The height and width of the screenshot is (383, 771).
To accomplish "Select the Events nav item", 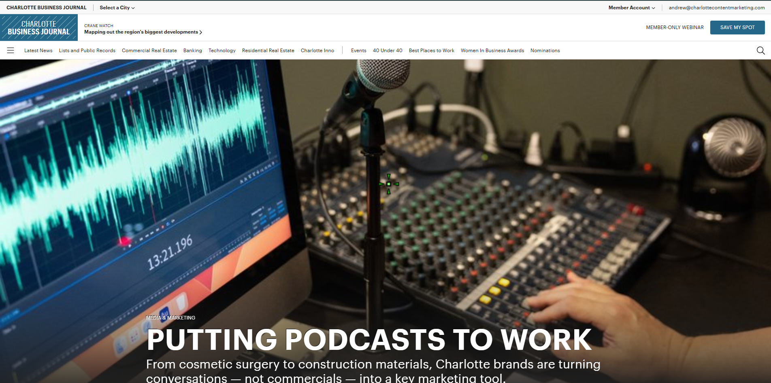I will pyautogui.click(x=358, y=50).
